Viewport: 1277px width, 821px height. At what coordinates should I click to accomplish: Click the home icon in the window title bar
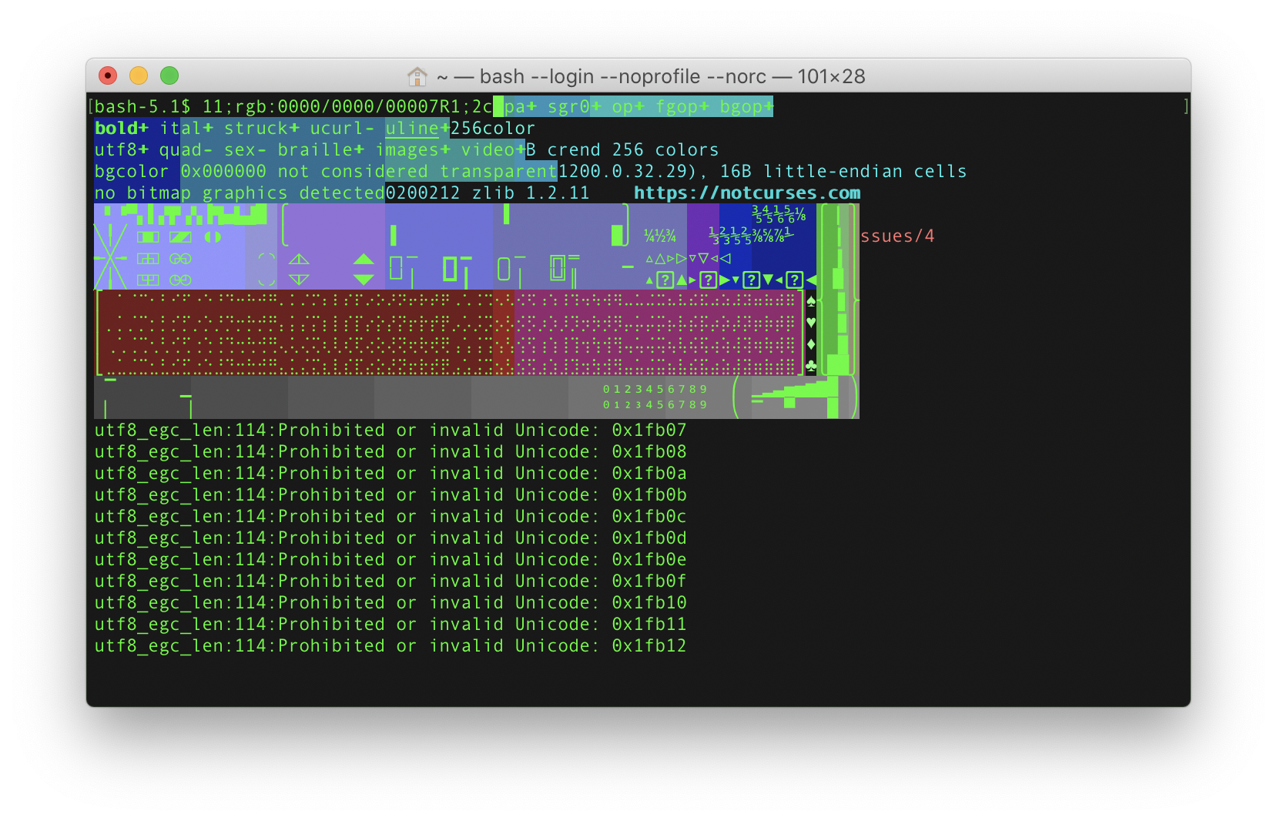(417, 76)
